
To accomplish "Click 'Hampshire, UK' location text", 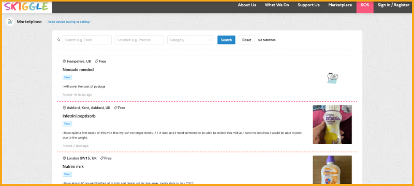I will [x=79, y=61].
